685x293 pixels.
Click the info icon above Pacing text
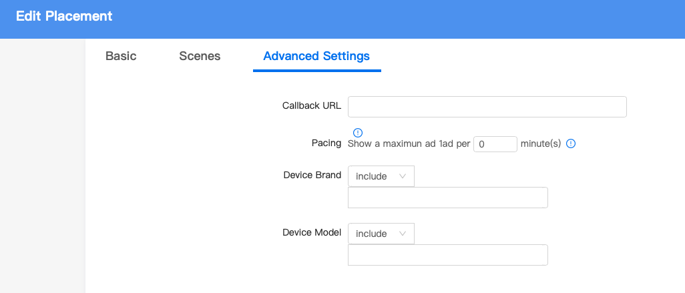tap(358, 133)
